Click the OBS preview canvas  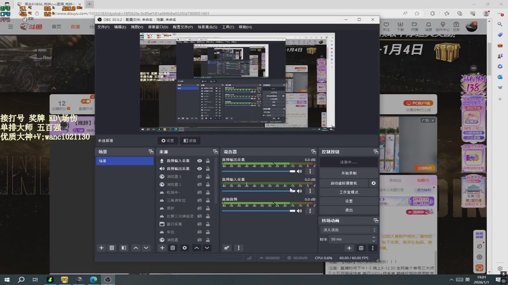coord(237,82)
